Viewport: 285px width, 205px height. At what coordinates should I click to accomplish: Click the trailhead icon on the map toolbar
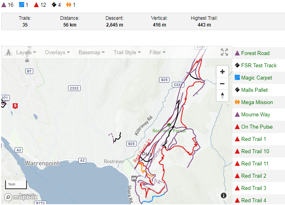(x=8, y=52)
